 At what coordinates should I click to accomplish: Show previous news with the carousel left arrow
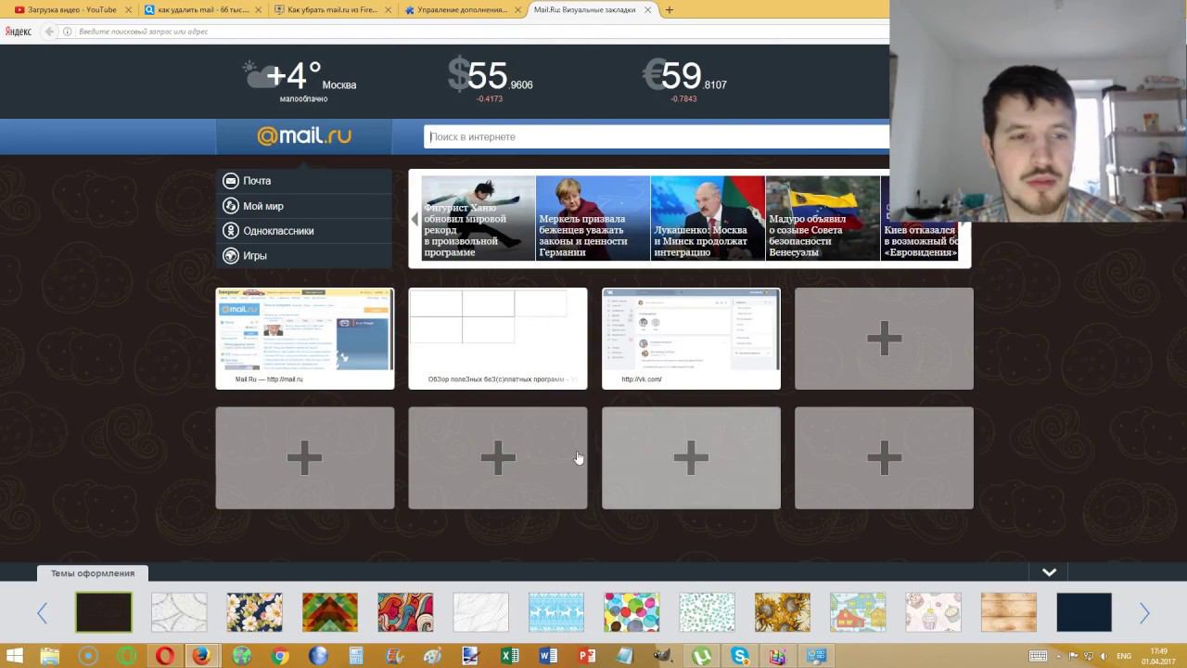tap(415, 219)
